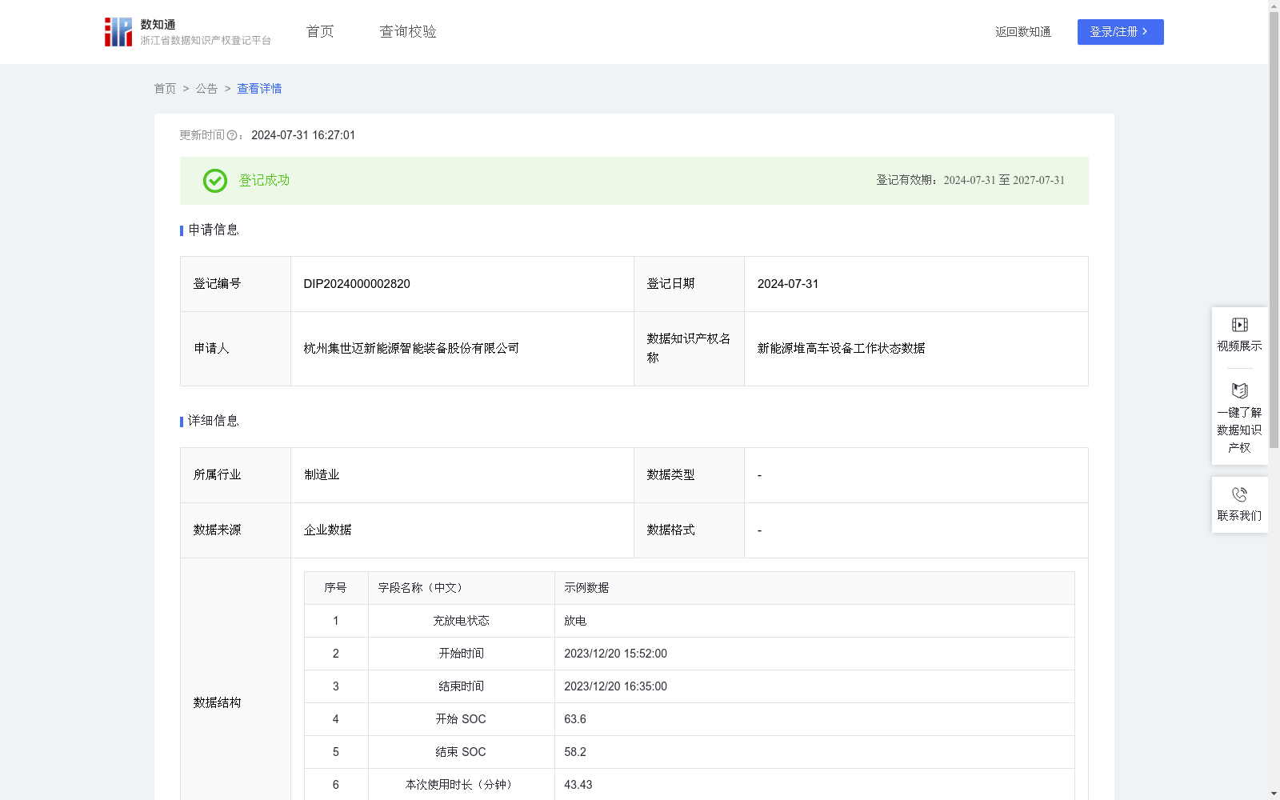Open the 视频展示 video icon
Viewport: 1280px width, 800px height.
click(x=1239, y=325)
